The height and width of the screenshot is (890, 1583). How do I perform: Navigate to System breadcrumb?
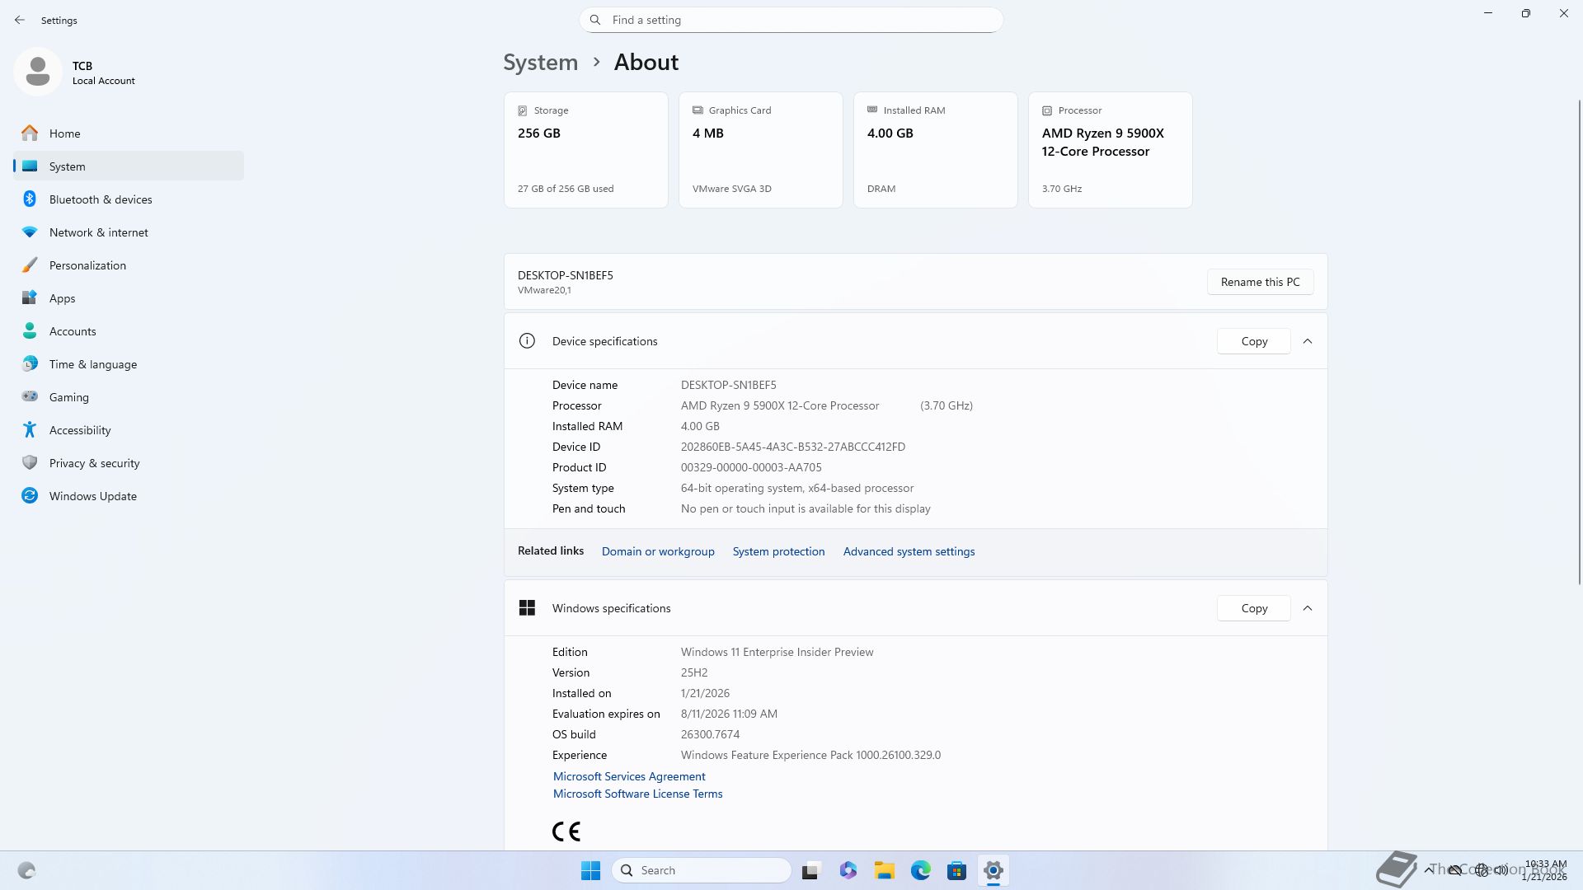tap(540, 63)
